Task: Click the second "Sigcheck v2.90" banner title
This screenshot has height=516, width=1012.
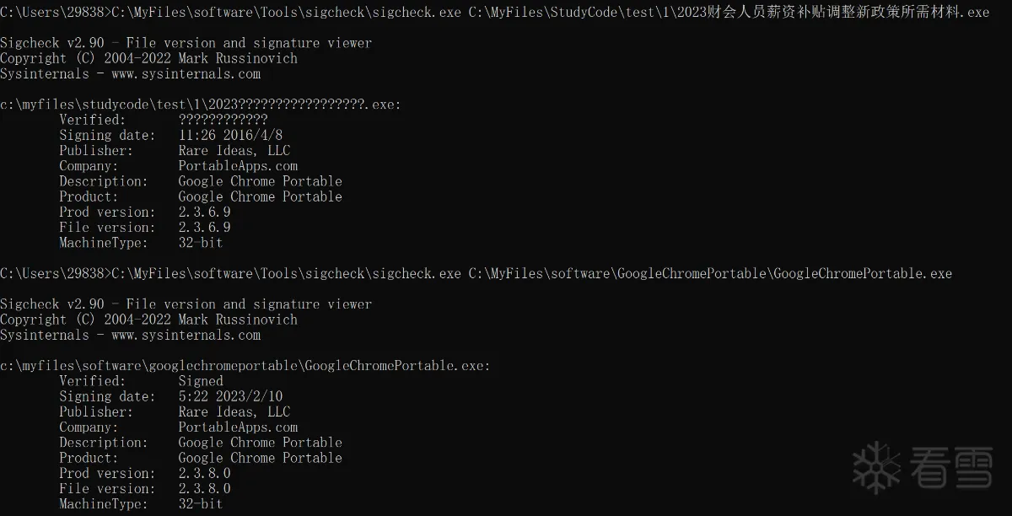Action: (52, 304)
